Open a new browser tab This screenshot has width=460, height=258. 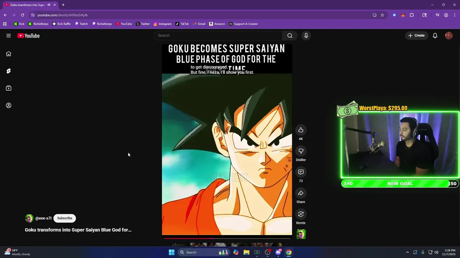[63, 5]
